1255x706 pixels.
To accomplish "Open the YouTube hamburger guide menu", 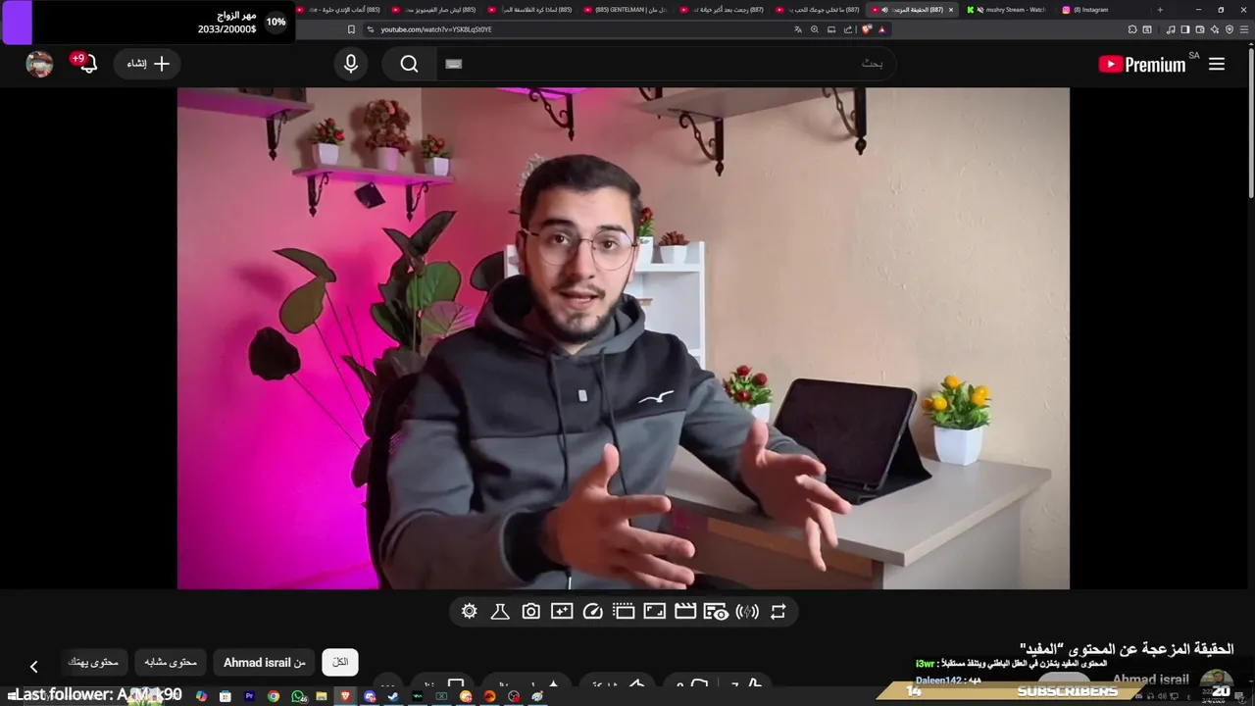I will coord(1217,64).
